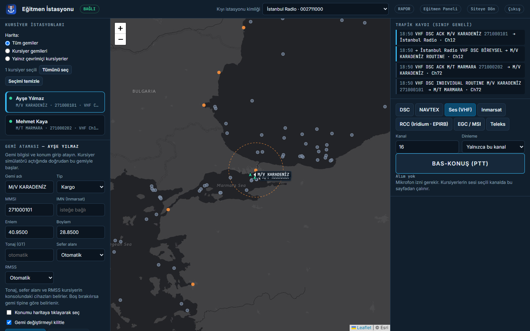Click the BAĞLI connection status badge
This screenshot has width=530, height=331.
(89, 9)
